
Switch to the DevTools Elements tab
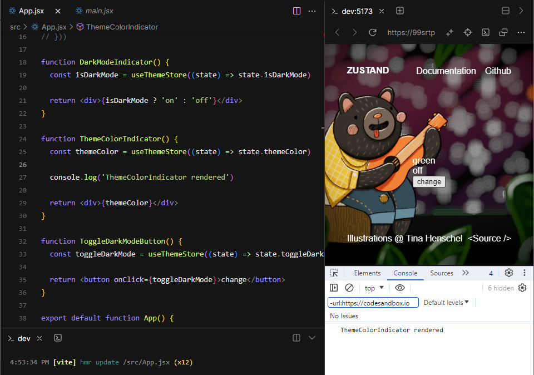click(367, 273)
